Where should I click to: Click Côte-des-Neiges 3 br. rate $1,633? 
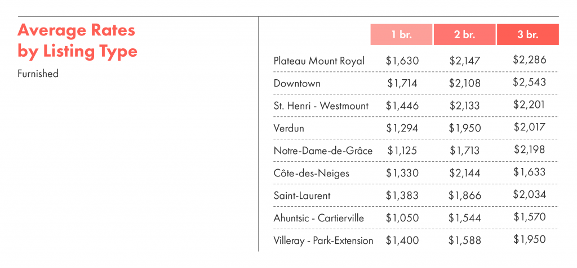point(530,172)
